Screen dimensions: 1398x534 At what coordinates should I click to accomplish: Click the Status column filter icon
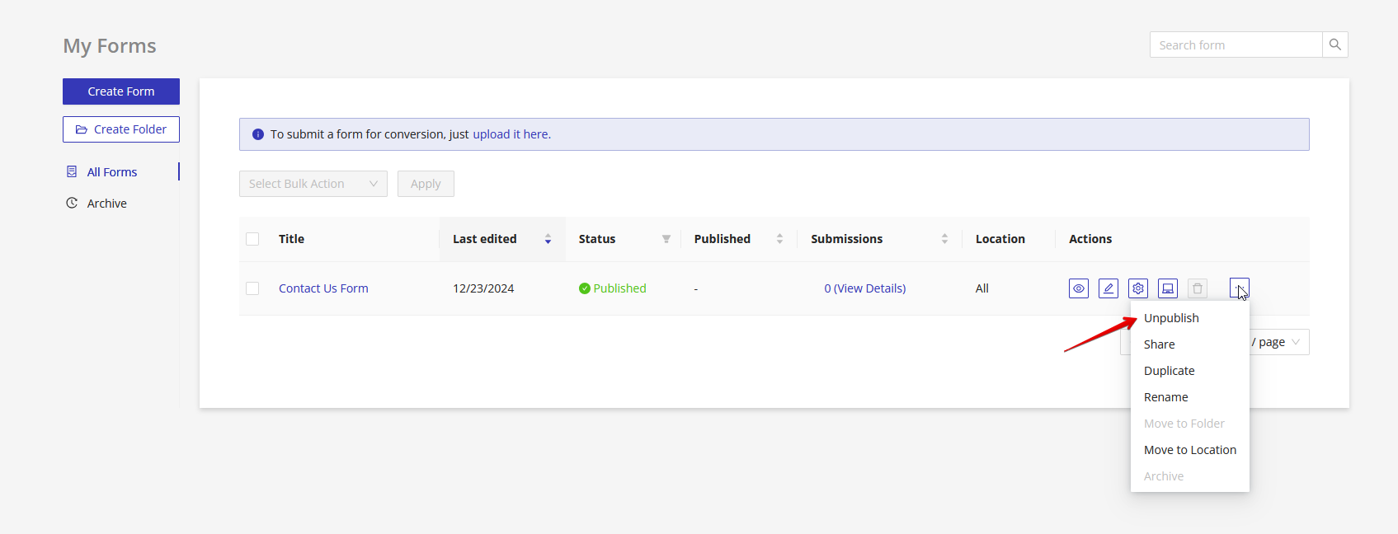coord(666,239)
